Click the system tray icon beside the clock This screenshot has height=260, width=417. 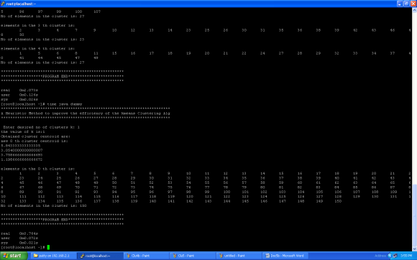(x=395, y=256)
